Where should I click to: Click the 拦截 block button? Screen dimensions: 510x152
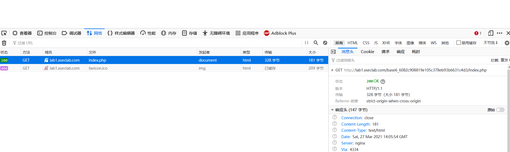[x=494, y=60]
